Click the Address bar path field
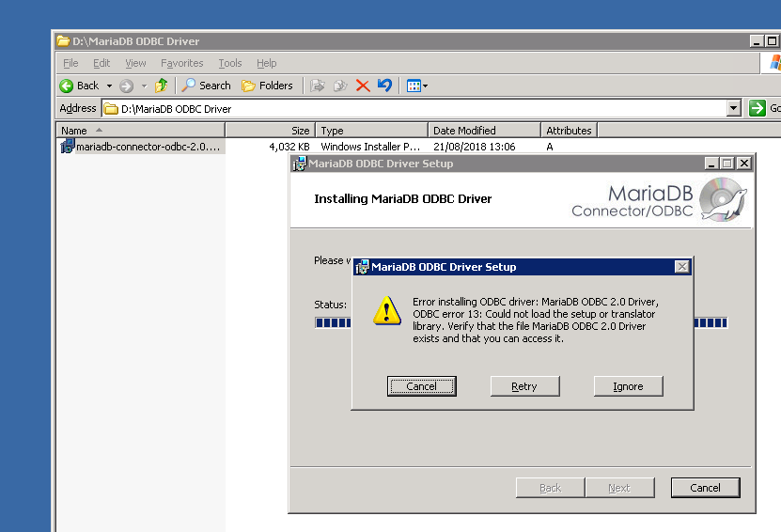This screenshot has height=532, width=781. [414, 108]
